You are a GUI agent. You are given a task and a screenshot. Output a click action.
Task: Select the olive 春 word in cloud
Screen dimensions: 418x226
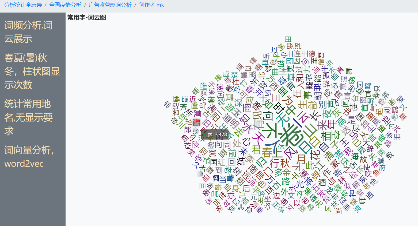(267, 152)
